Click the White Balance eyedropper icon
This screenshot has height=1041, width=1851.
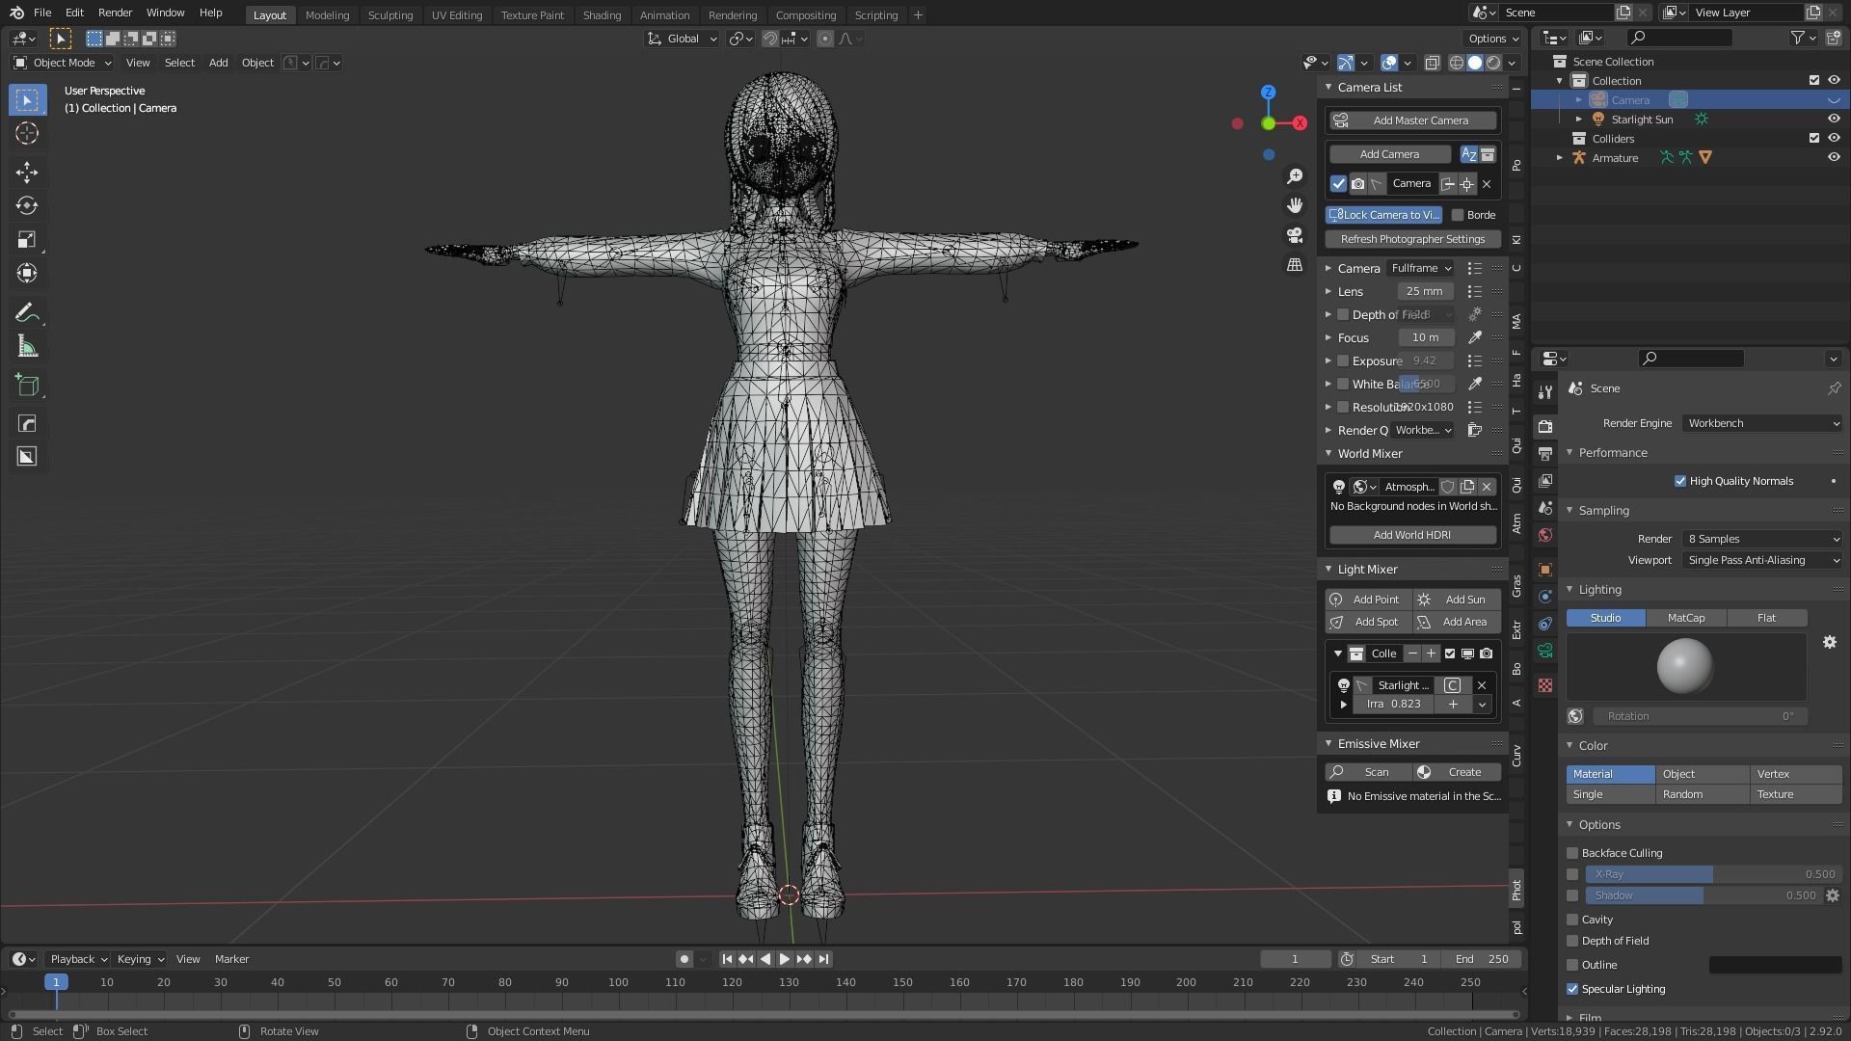point(1474,384)
